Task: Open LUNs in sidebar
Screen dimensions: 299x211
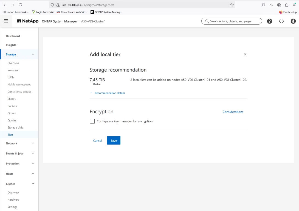Action: [11, 77]
